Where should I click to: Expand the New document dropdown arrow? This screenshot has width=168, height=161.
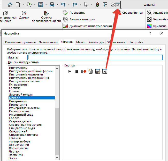pyautogui.click(x=23, y=5)
